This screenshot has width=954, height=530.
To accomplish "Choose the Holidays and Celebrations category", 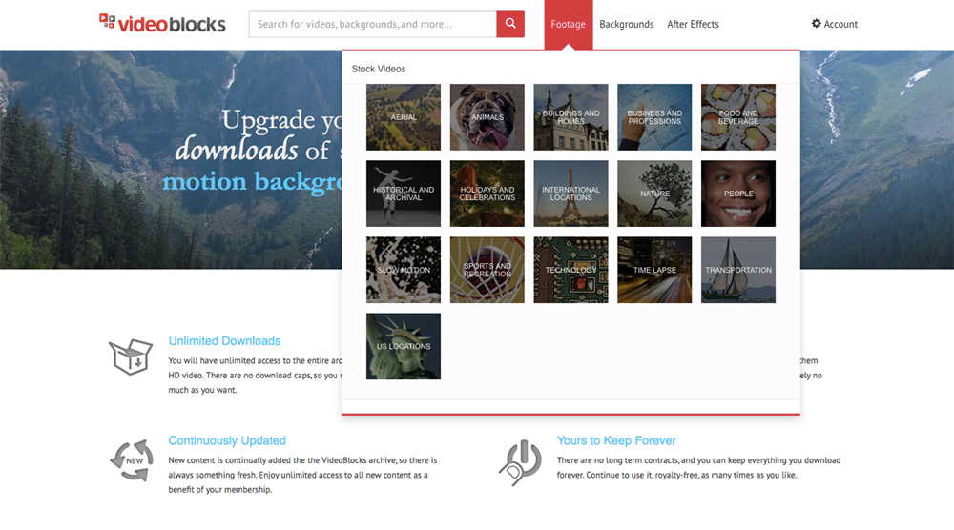I will pyautogui.click(x=487, y=194).
